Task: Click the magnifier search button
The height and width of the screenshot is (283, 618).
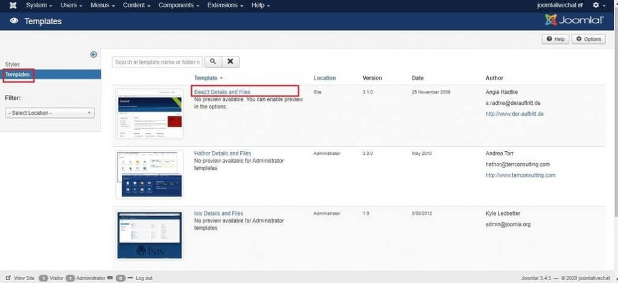Action: [x=213, y=62]
